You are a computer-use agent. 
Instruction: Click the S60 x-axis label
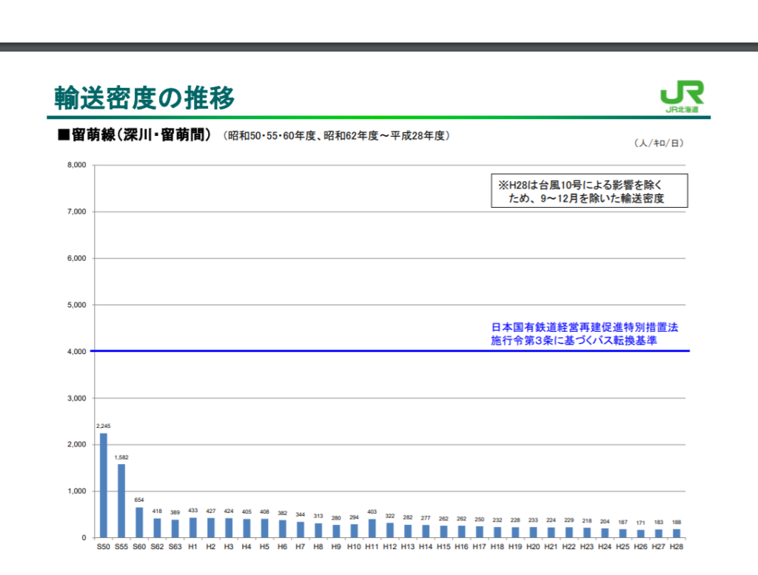(139, 546)
